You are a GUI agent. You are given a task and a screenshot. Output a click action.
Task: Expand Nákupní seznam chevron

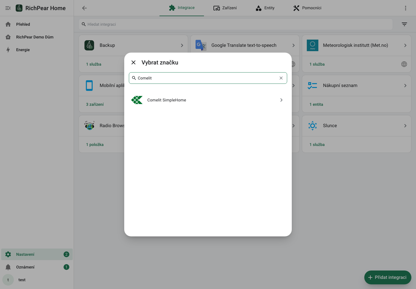[x=405, y=86]
